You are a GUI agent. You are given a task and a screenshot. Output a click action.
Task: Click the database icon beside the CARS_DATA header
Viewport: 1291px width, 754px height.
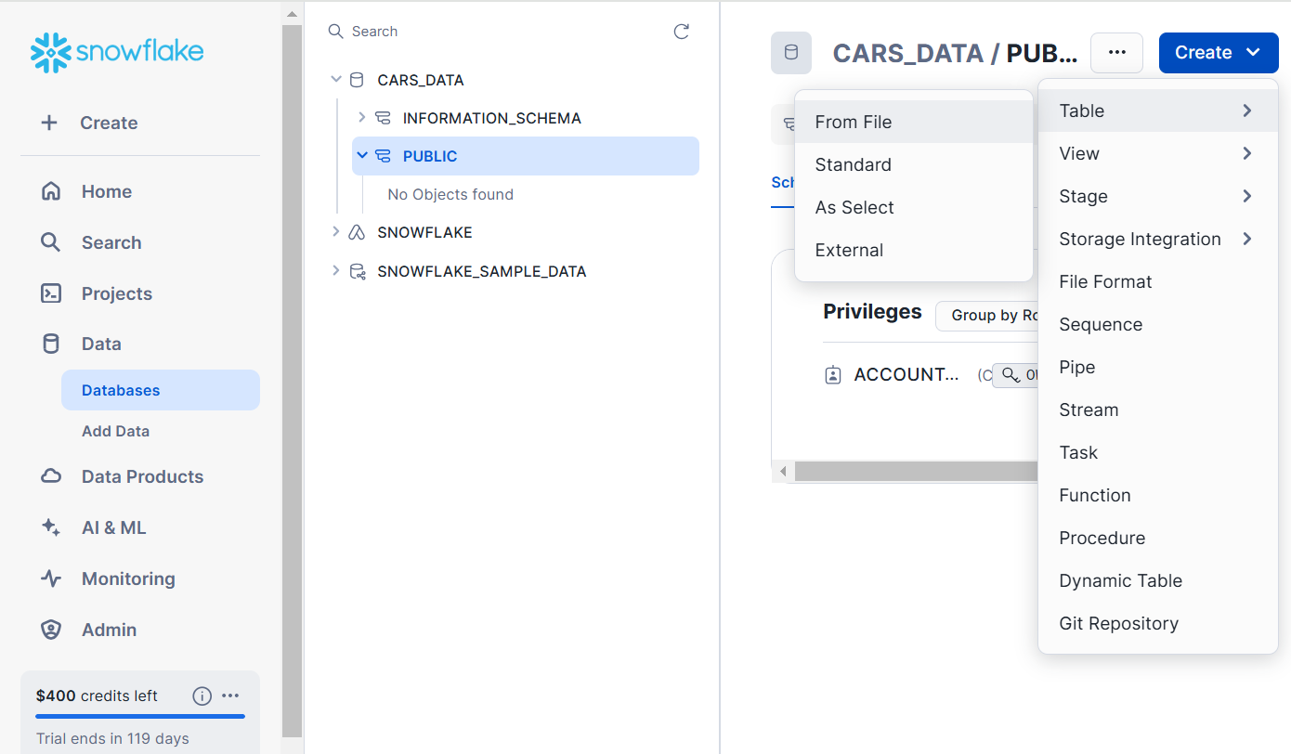pyautogui.click(x=791, y=53)
